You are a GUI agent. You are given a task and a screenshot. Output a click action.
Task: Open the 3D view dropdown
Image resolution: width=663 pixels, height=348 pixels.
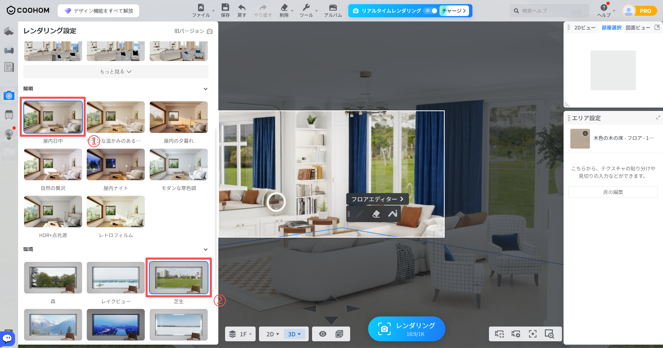click(294, 334)
